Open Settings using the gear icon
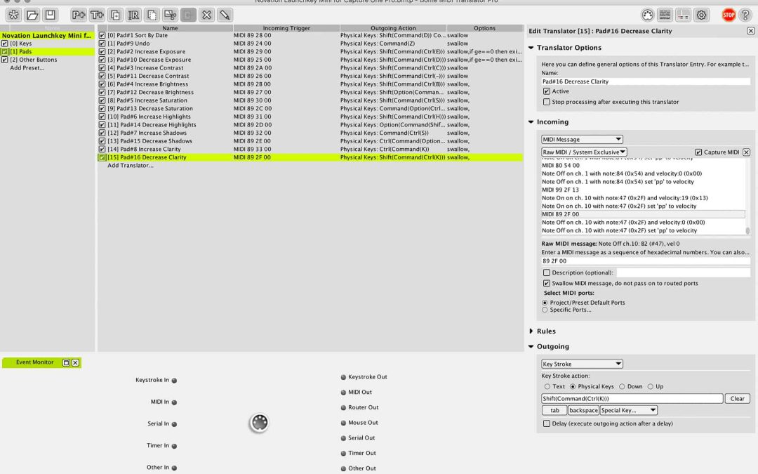Screen dimensions: 758x474 tap(701, 15)
